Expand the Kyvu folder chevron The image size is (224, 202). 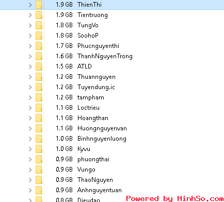30,149
